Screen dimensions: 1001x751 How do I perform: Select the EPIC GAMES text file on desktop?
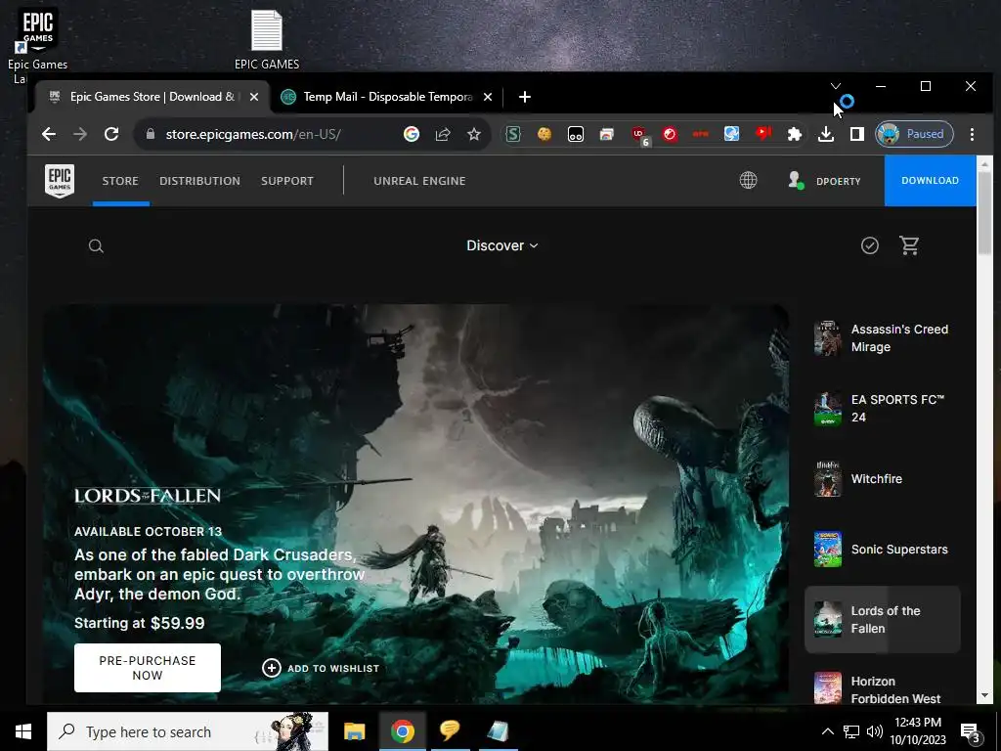(266, 39)
